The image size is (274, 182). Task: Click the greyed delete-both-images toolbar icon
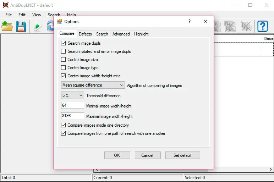click(x=230, y=27)
